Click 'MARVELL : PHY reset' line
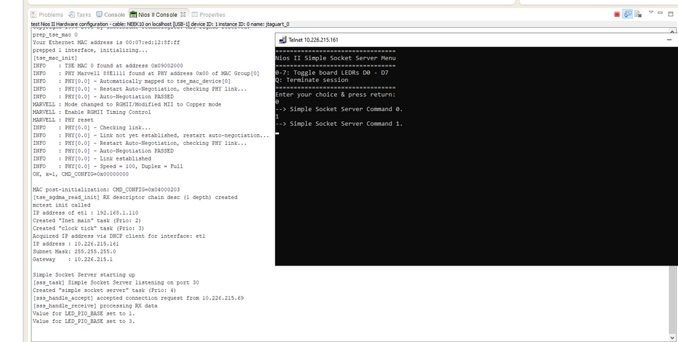This screenshot has height=342, width=678. [62, 121]
